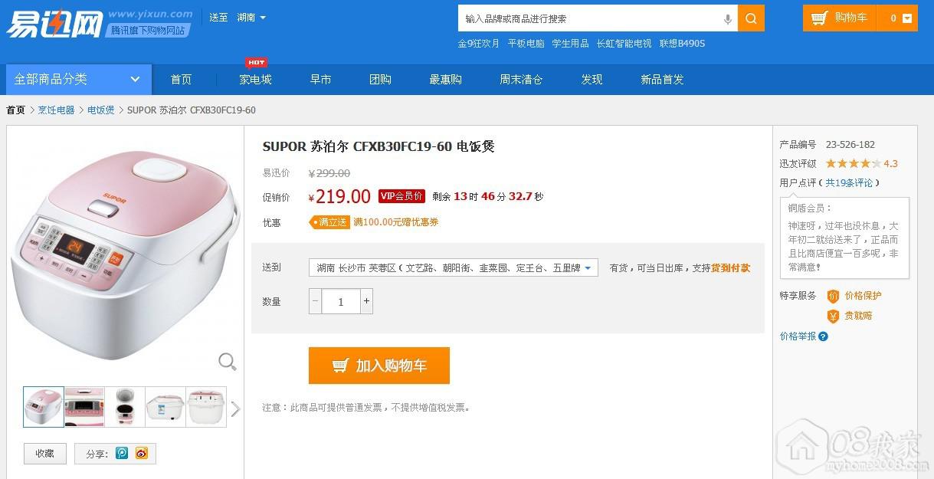Select the second product thumbnail image
934x479 pixels.
point(84,406)
